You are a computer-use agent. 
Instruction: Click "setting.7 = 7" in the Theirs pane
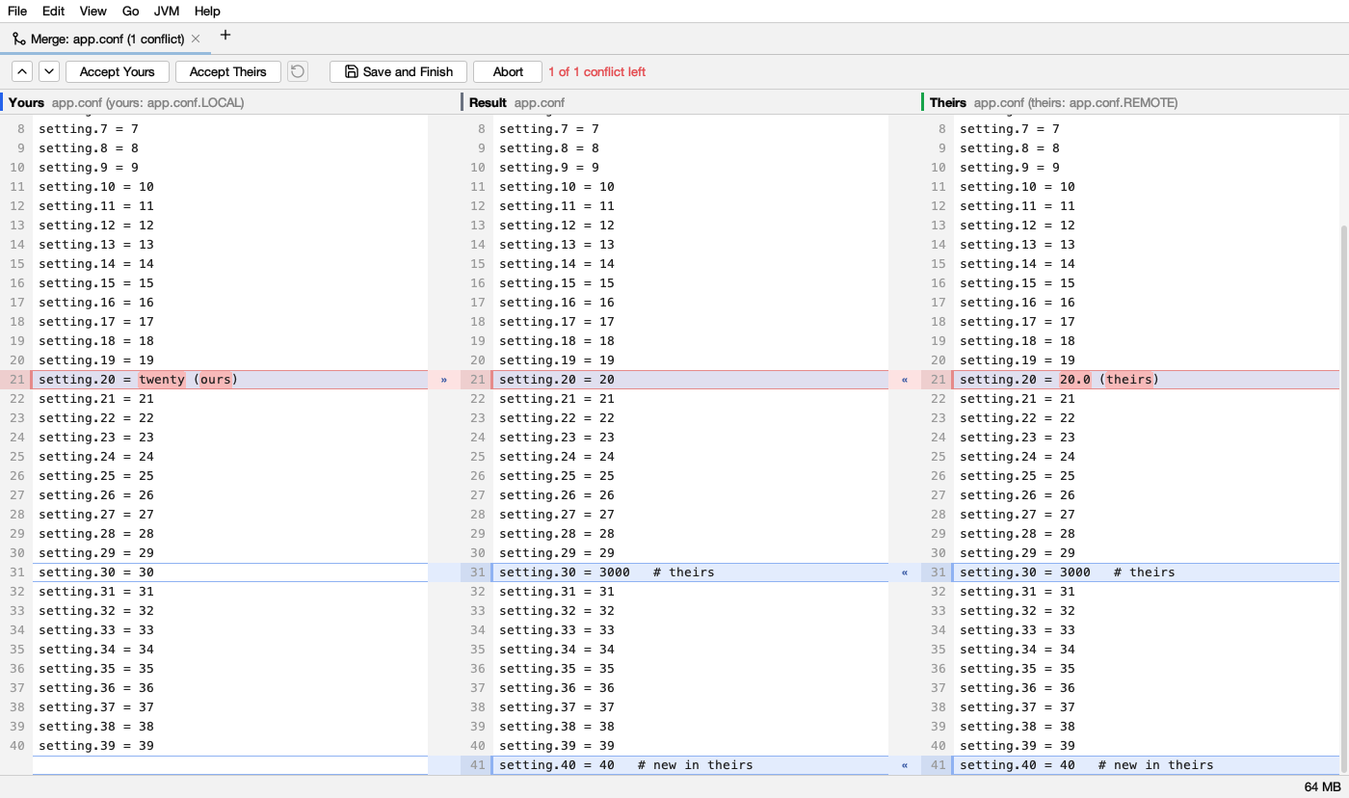pos(1010,129)
